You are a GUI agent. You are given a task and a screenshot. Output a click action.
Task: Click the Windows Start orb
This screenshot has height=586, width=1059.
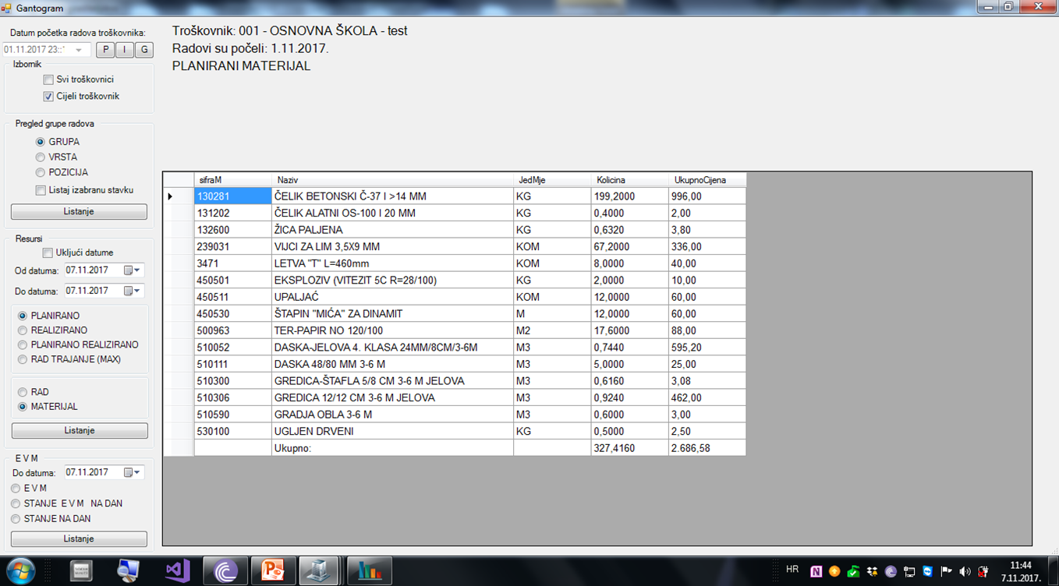coord(21,570)
